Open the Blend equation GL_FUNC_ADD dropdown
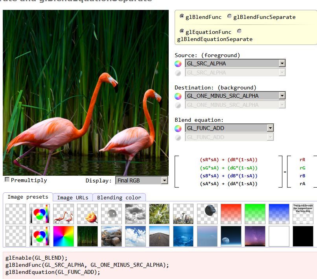The width and height of the screenshot is (317, 279). coord(229,128)
